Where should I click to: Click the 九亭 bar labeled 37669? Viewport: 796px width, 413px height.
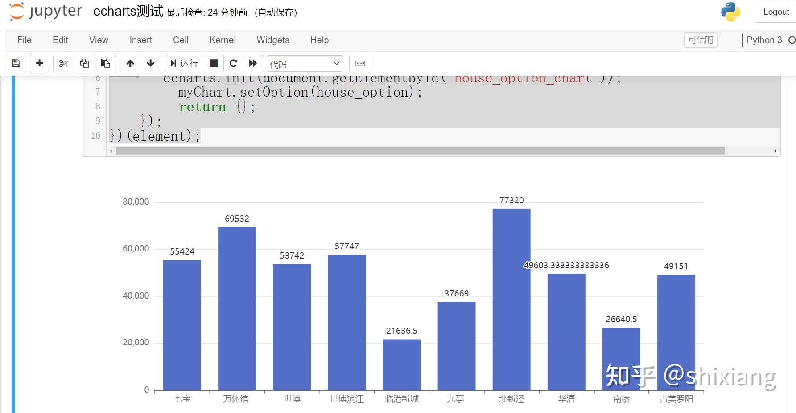(x=456, y=346)
